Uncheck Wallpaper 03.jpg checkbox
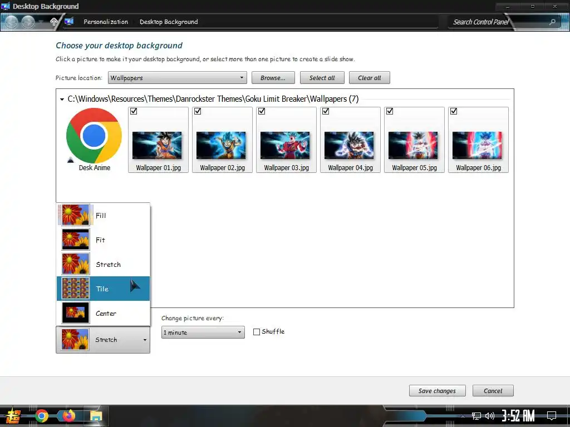Viewport: 570px width, 427px height. 262,111
